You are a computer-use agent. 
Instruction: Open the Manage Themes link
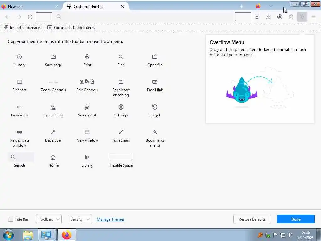pos(111,219)
